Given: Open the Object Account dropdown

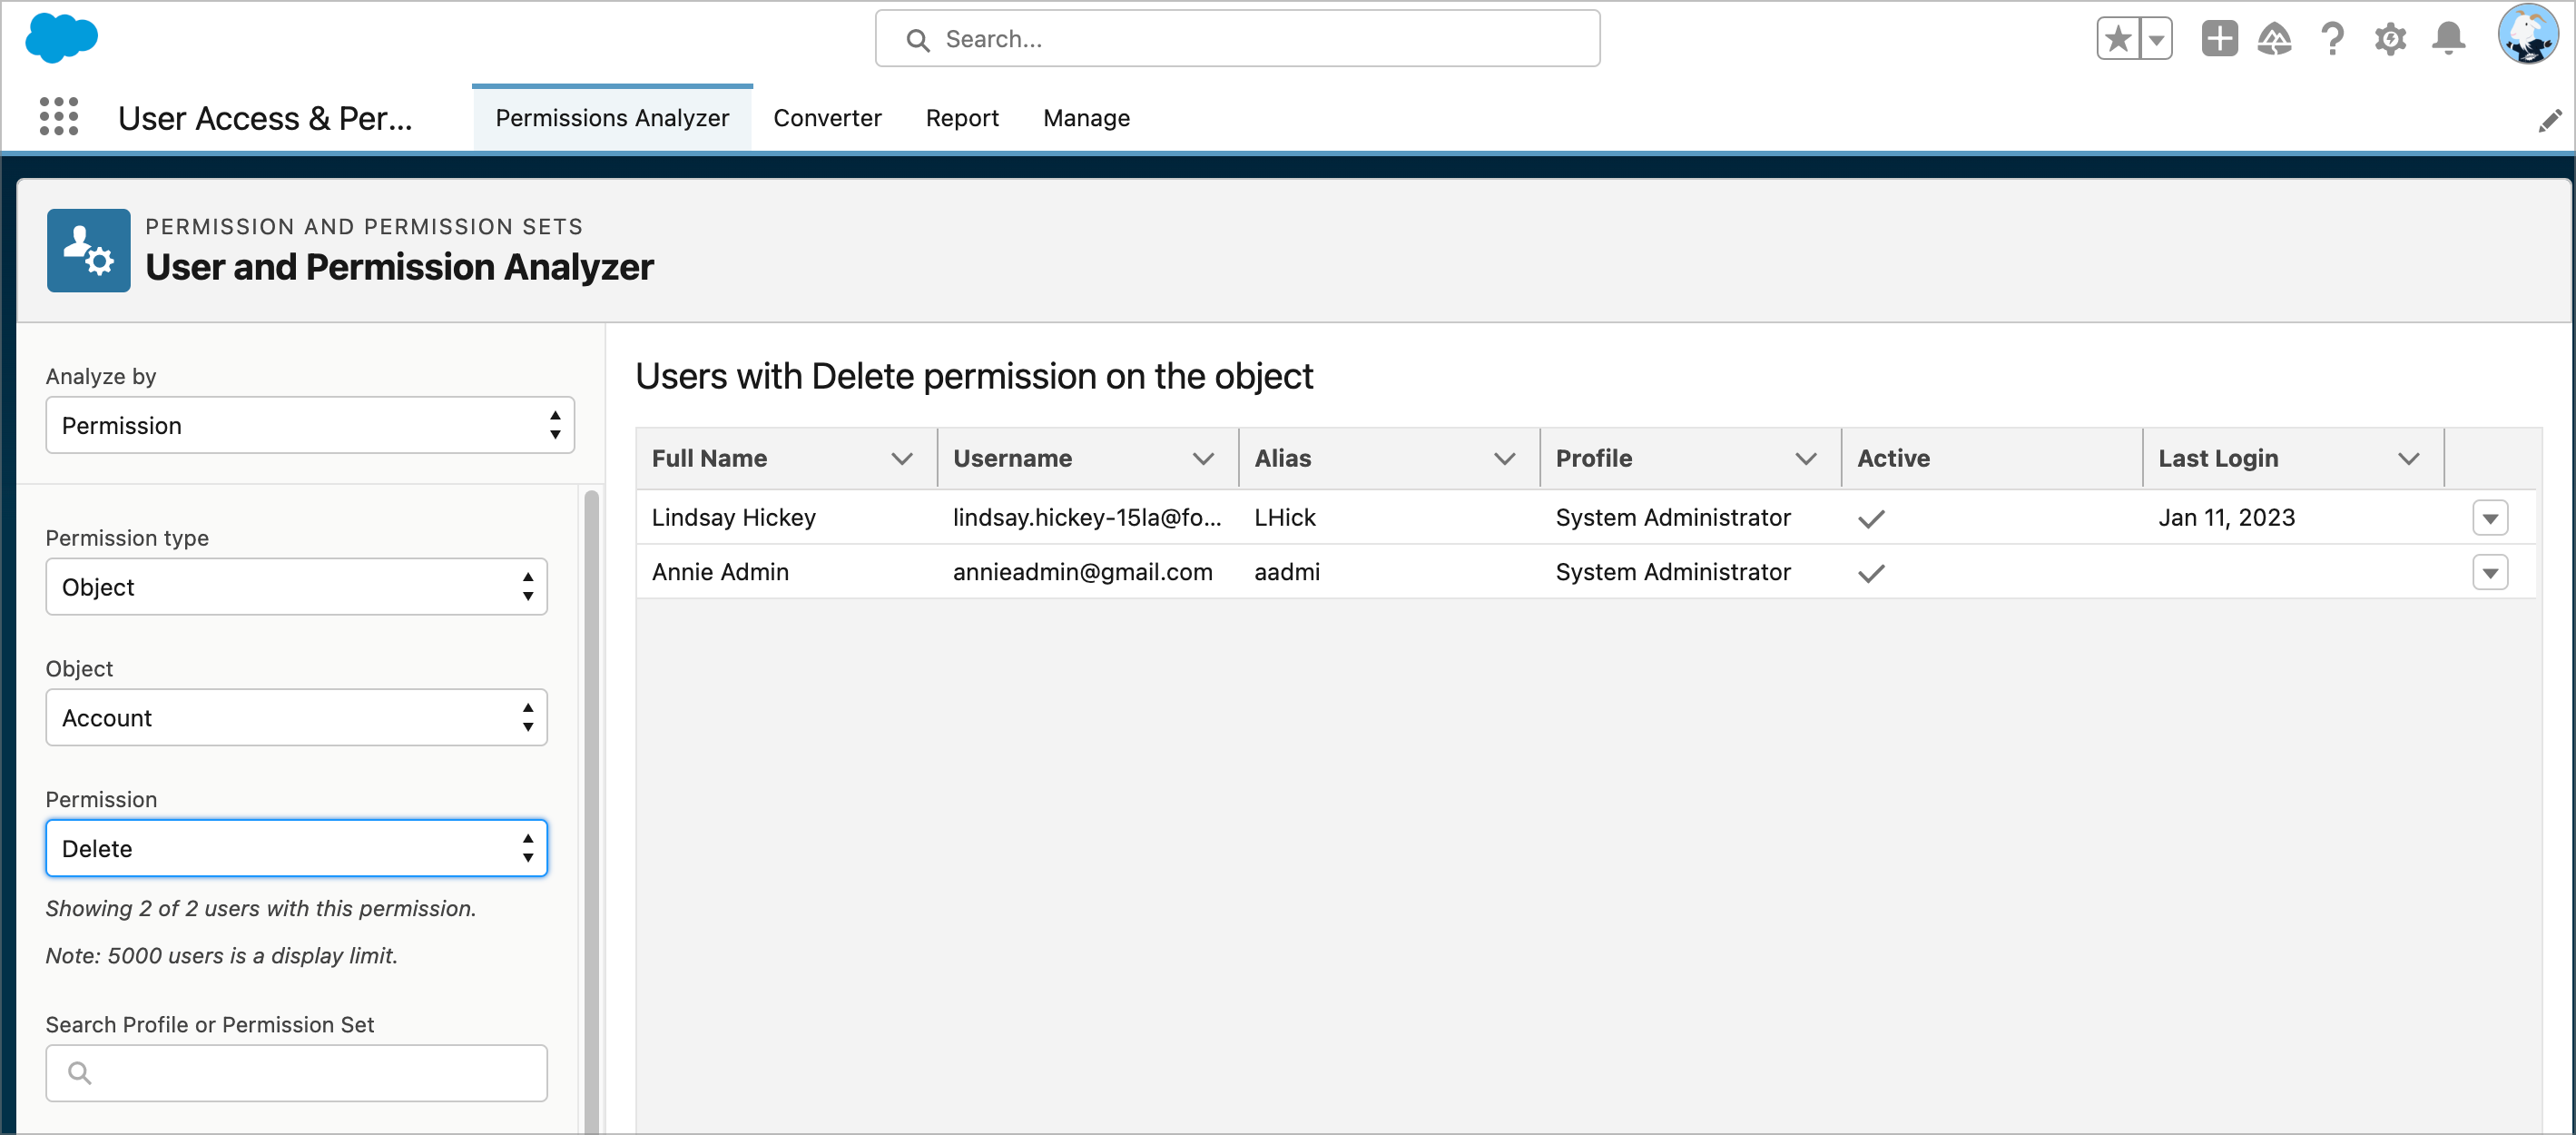Looking at the screenshot, I should tap(296, 717).
